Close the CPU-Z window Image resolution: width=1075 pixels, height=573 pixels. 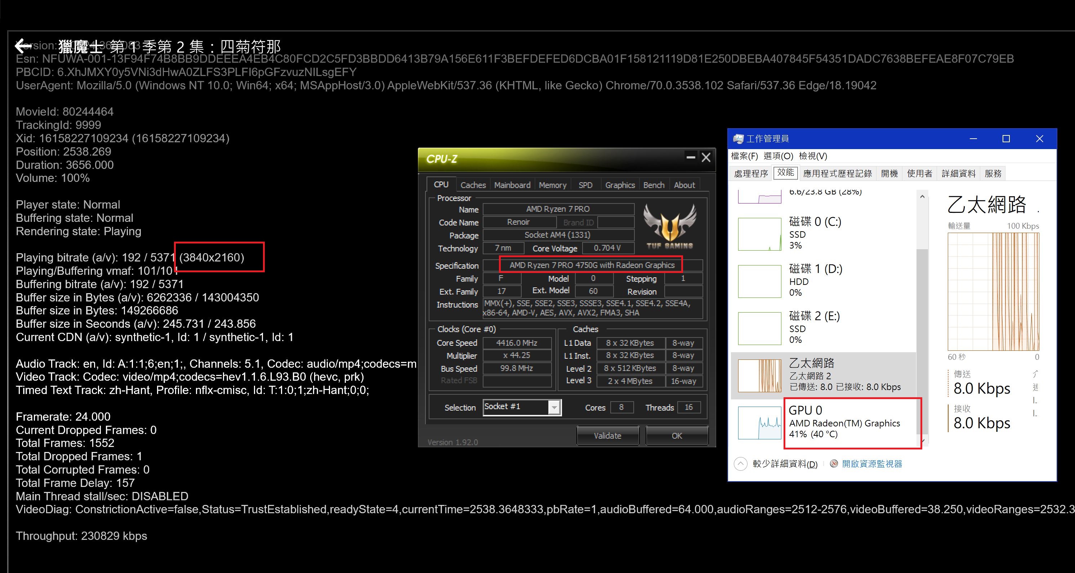[706, 157]
